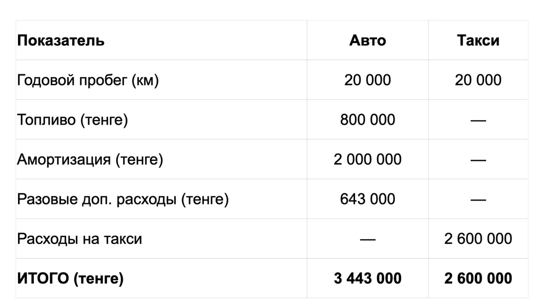
Task: Select the one-time expenses value 643 000
Action: click(367, 199)
